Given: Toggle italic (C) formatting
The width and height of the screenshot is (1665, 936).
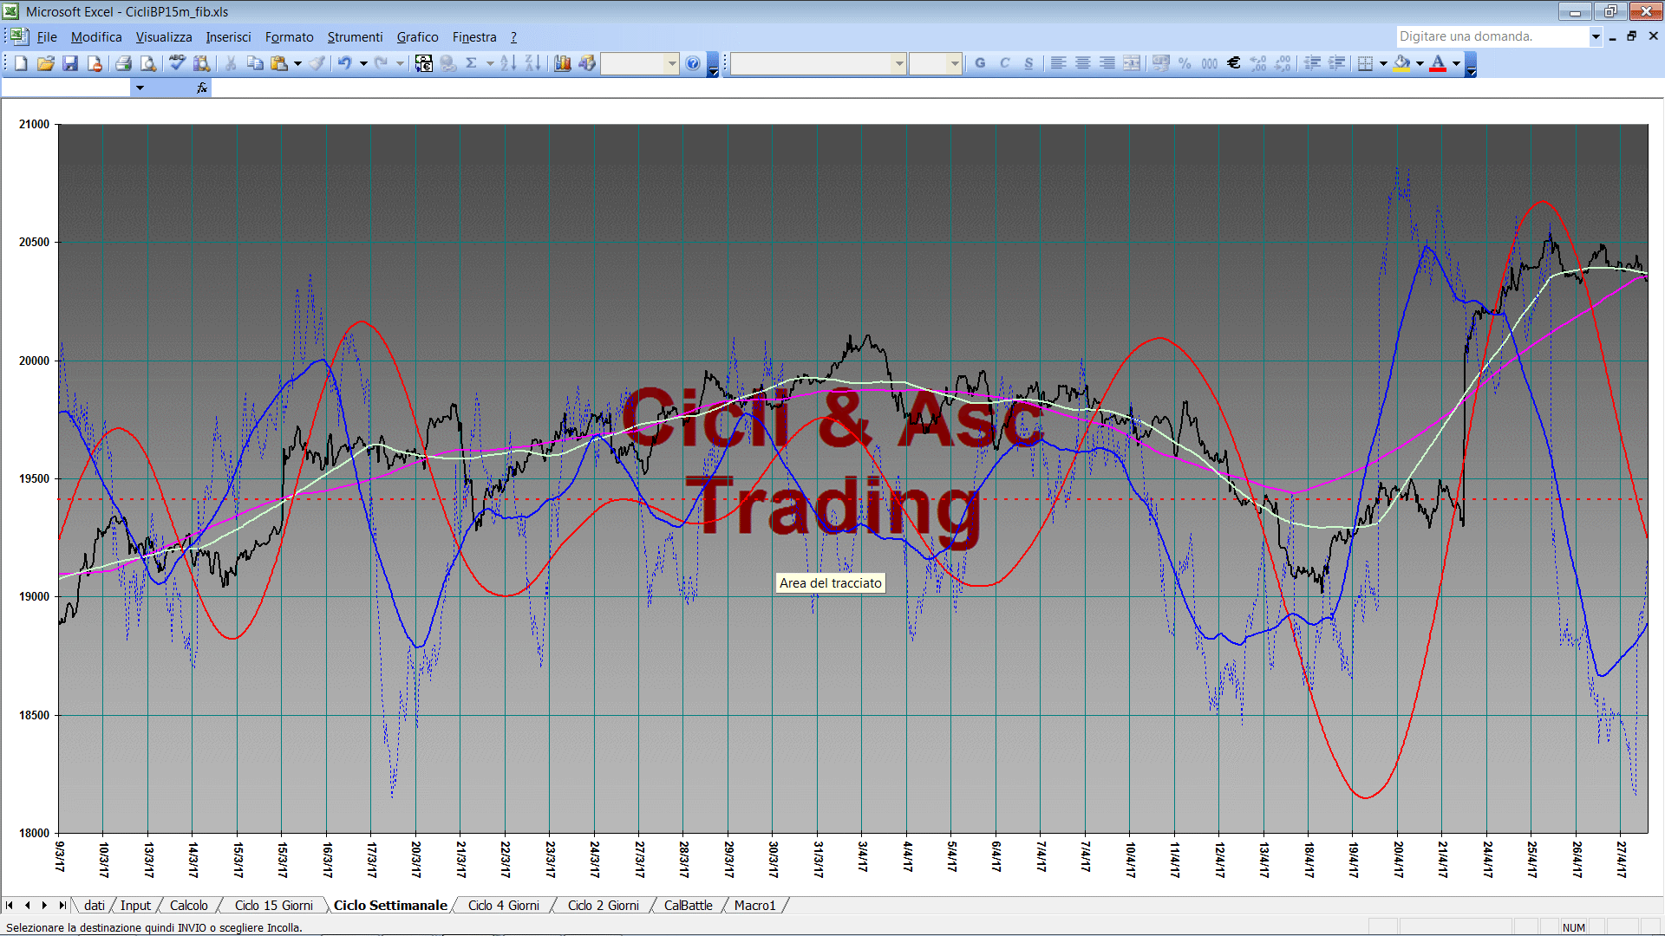Looking at the screenshot, I should pos(1005,63).
